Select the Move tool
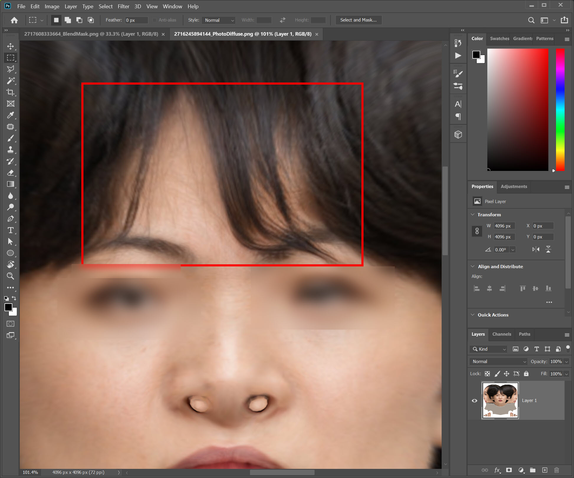Screen dimensions: 574x478 point(11,46)
